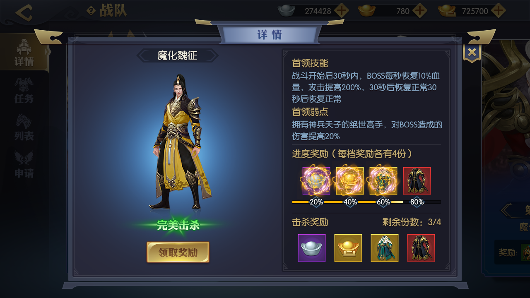Click the back arrow beside 战队
The width and height of the screenshot is (530, 298).
pos(24,12)
